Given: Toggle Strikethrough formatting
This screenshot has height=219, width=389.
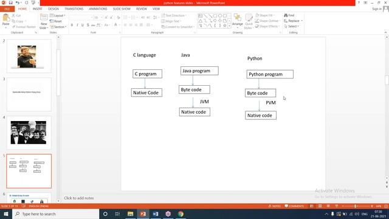Looking at the screenshot, I should [93, 25].
